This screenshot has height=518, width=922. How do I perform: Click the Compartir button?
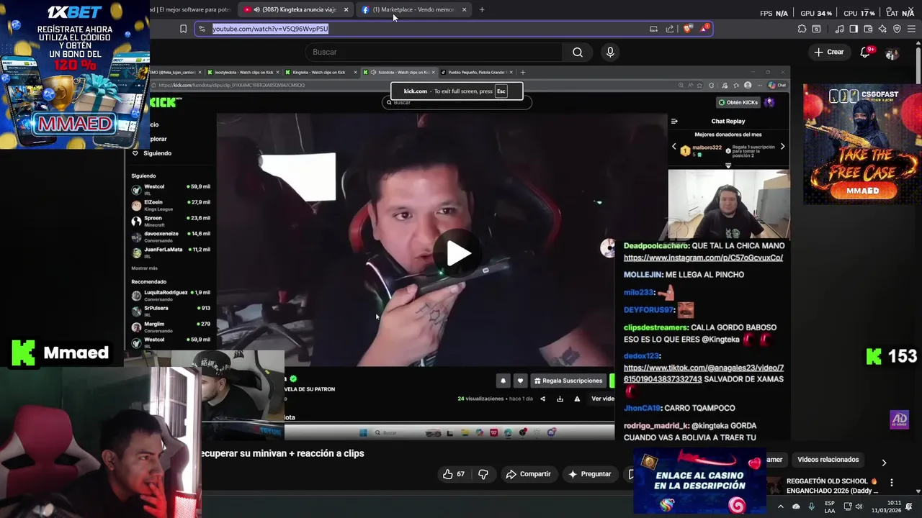pos(528,474)
